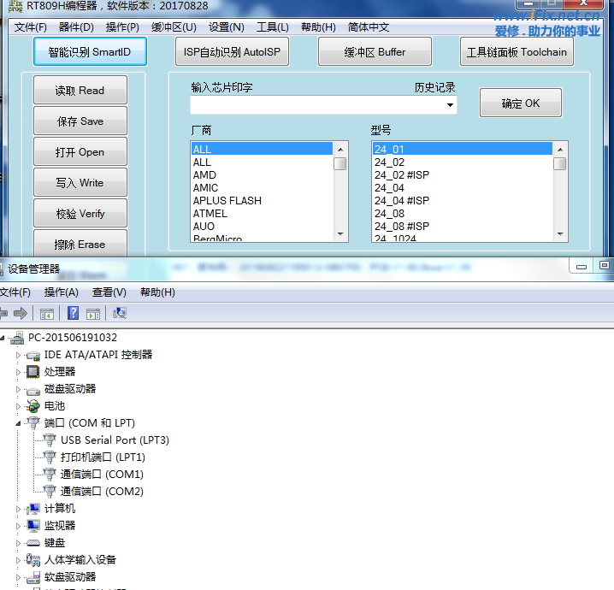
Task: Open the 文件(F) menu in RT809H
Action: point(31,27)
